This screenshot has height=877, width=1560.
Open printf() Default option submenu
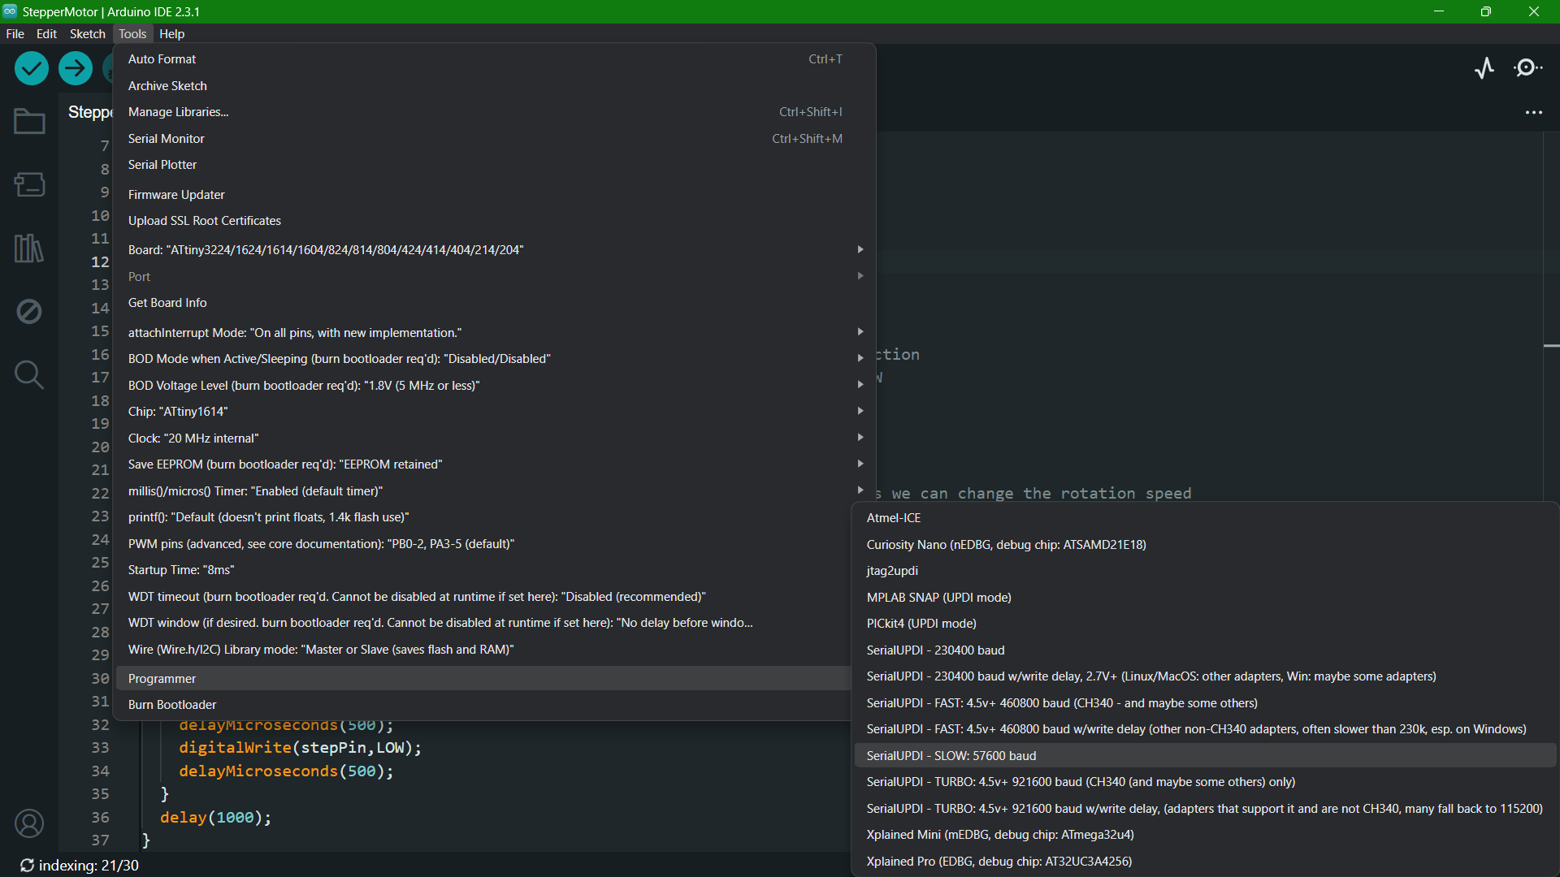coord(483,517)
